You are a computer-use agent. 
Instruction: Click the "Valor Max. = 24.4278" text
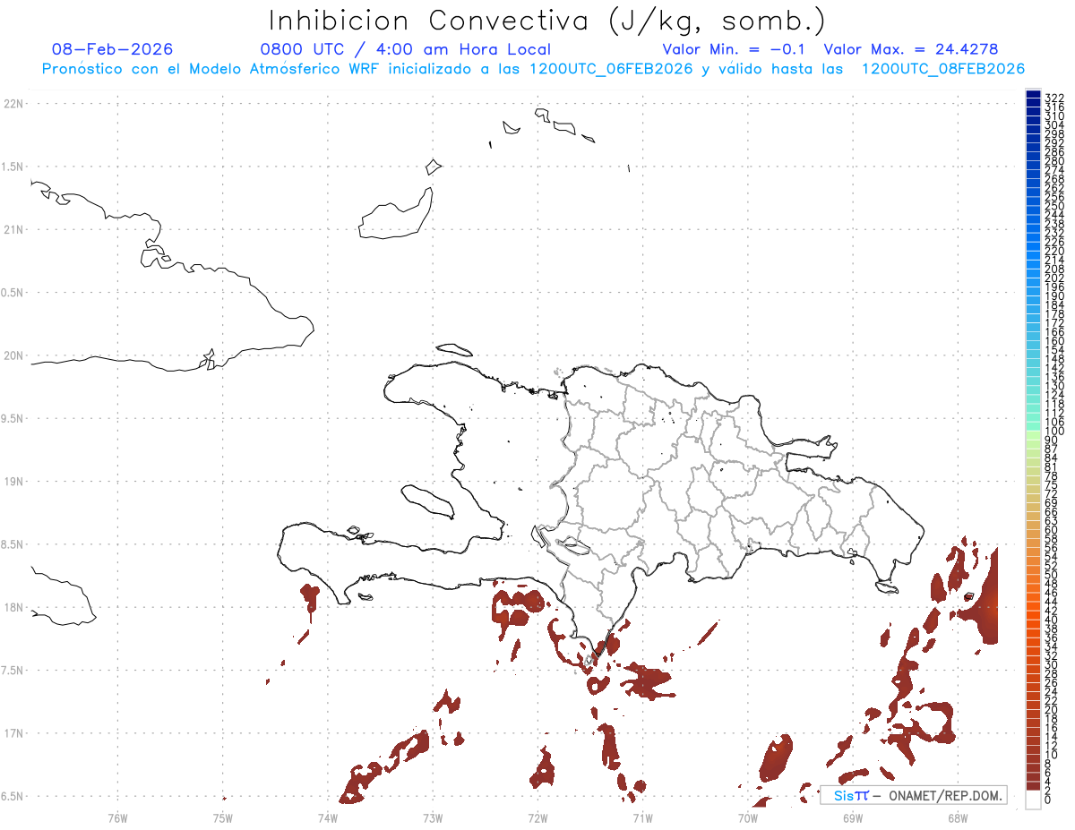pos(911,49)
